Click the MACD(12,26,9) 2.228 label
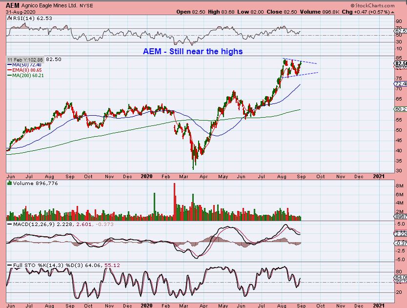The width and height of the screenshot is (407, 308). (42, 224)
